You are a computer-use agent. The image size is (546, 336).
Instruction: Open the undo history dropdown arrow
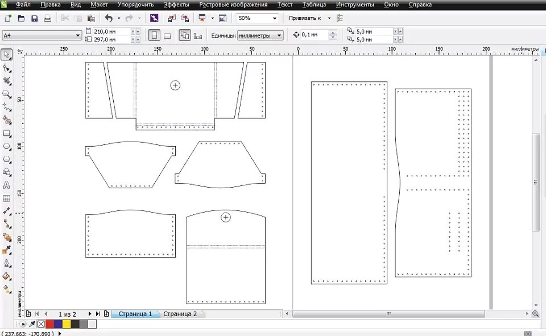tap(119, 18)
